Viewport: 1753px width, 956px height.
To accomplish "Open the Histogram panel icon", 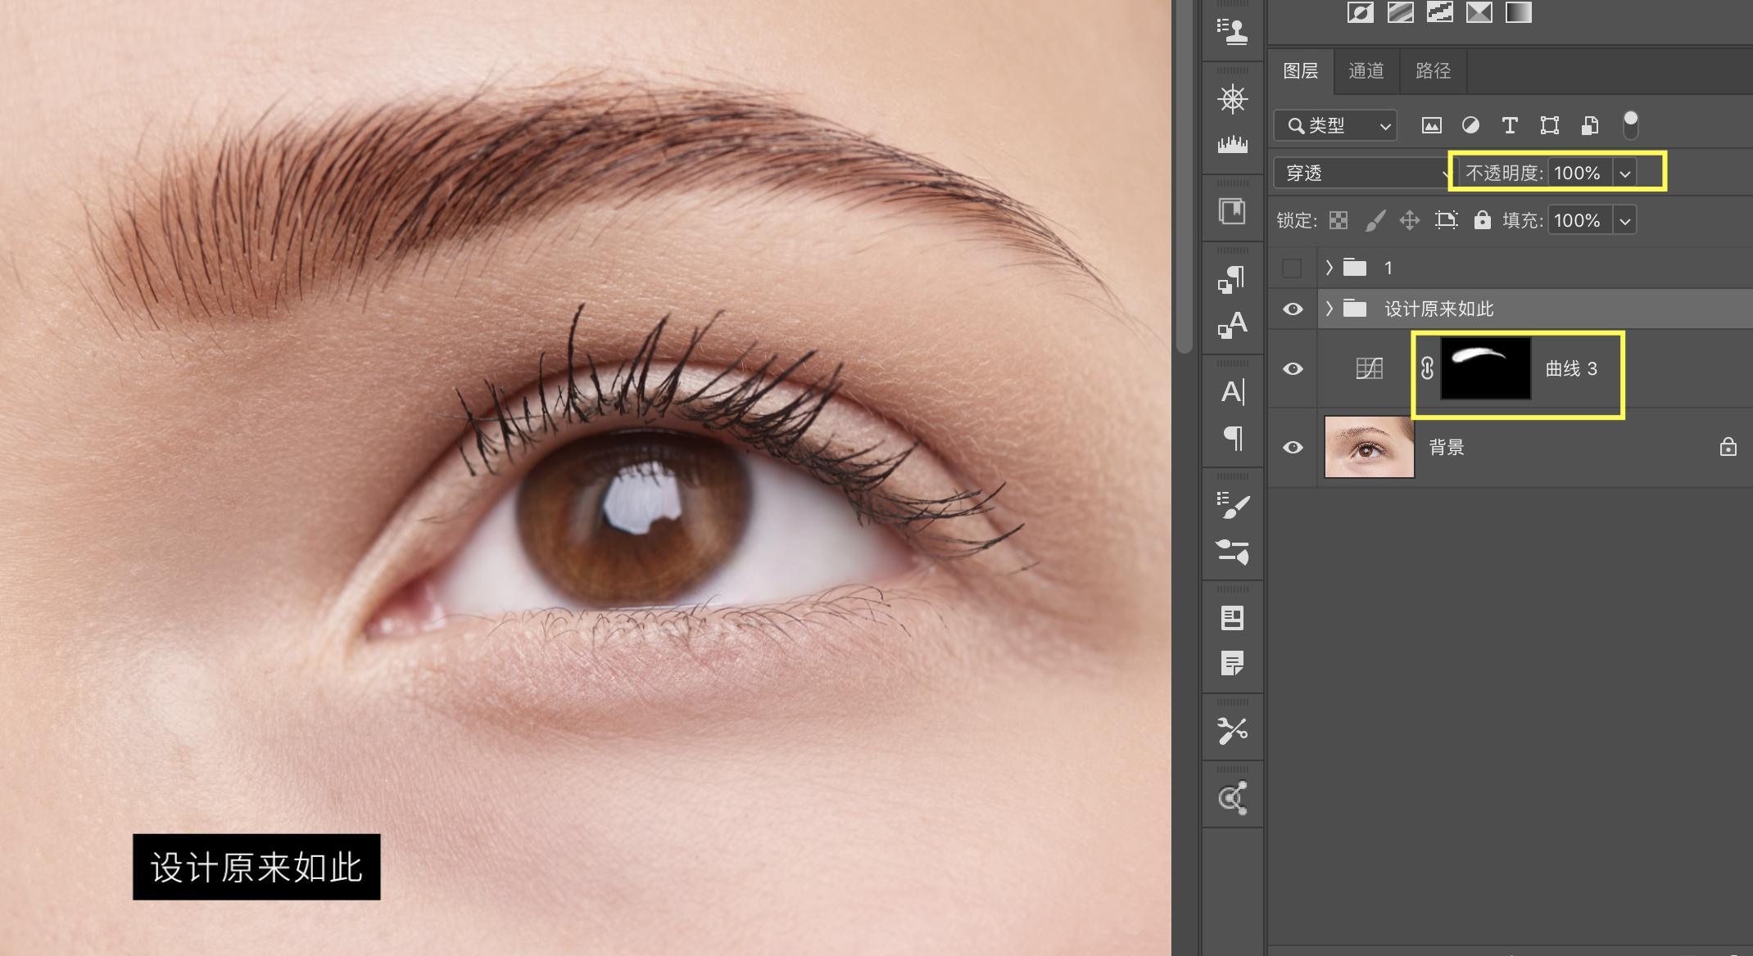I will (1232, 145).
